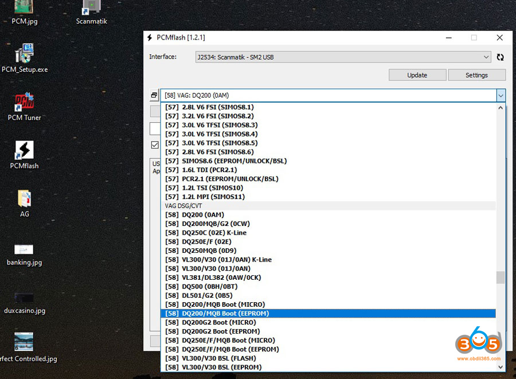The image size is (516, 379).
Task: Click the Update button
Action: point(417,75)
